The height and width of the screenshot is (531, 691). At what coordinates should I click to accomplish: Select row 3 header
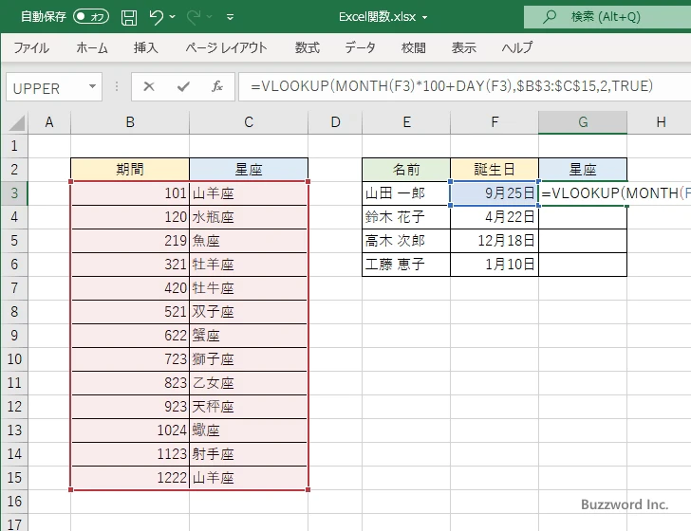coord(14,193)
